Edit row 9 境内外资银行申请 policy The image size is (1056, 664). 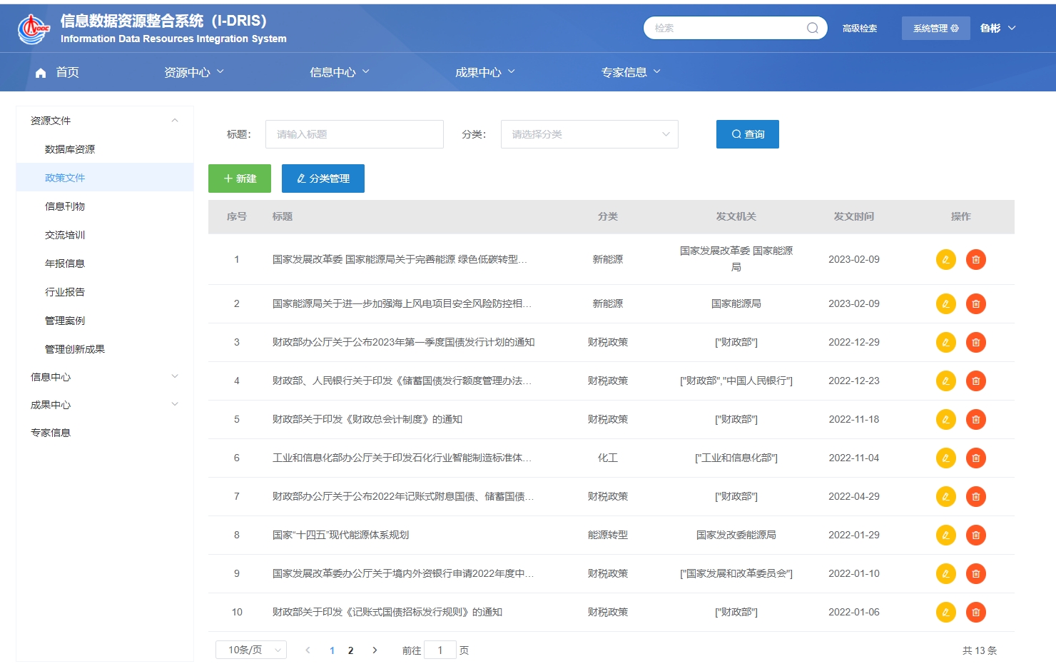[x=945, y=573]
